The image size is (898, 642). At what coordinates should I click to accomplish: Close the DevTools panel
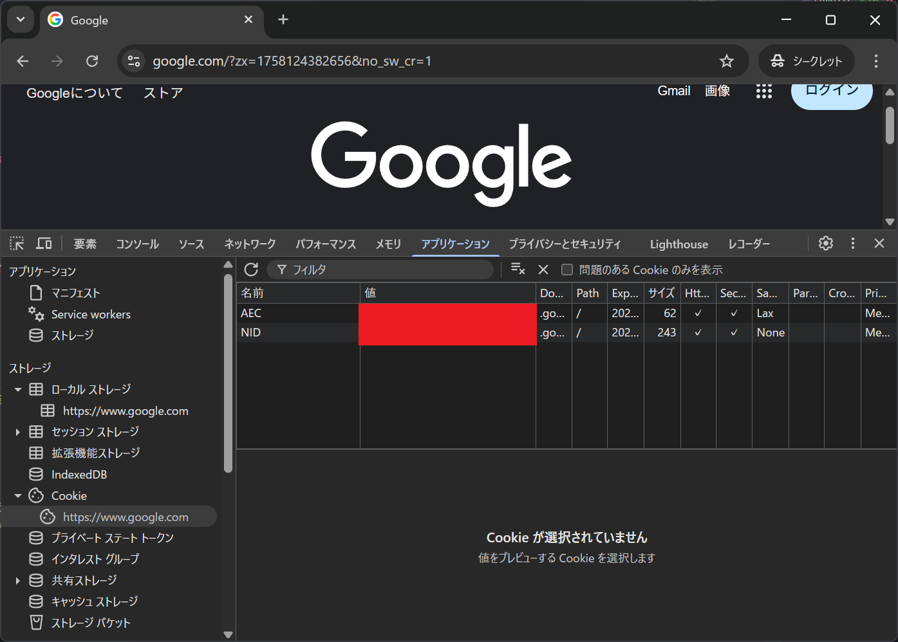(x=879, y=243)
